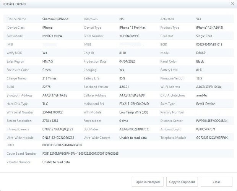This screenshot has width=237, height=191.
Task: Select Sales Region value HN/A()
Action: pos(48,61)
